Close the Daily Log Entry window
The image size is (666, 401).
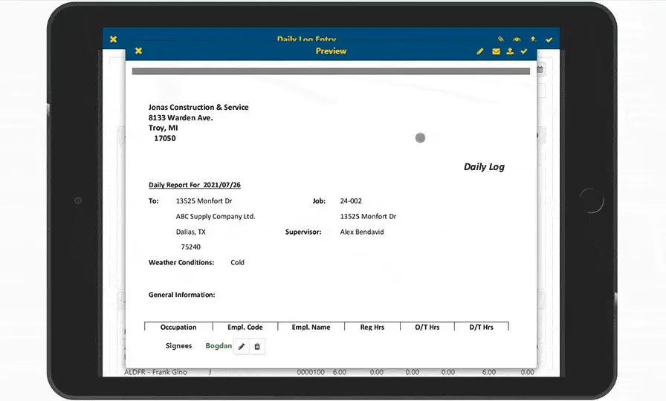(113, 39)
